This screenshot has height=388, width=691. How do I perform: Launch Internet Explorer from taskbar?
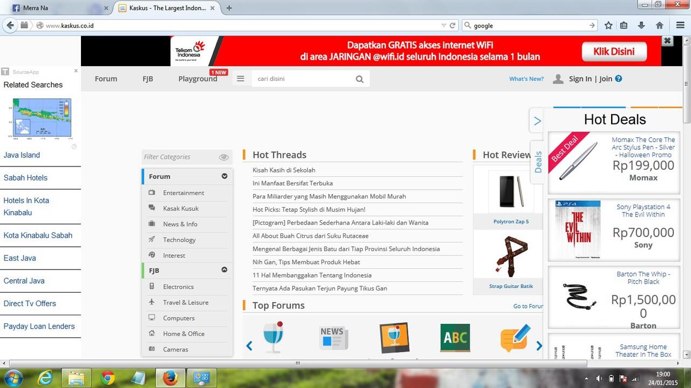tap(46, 378)
